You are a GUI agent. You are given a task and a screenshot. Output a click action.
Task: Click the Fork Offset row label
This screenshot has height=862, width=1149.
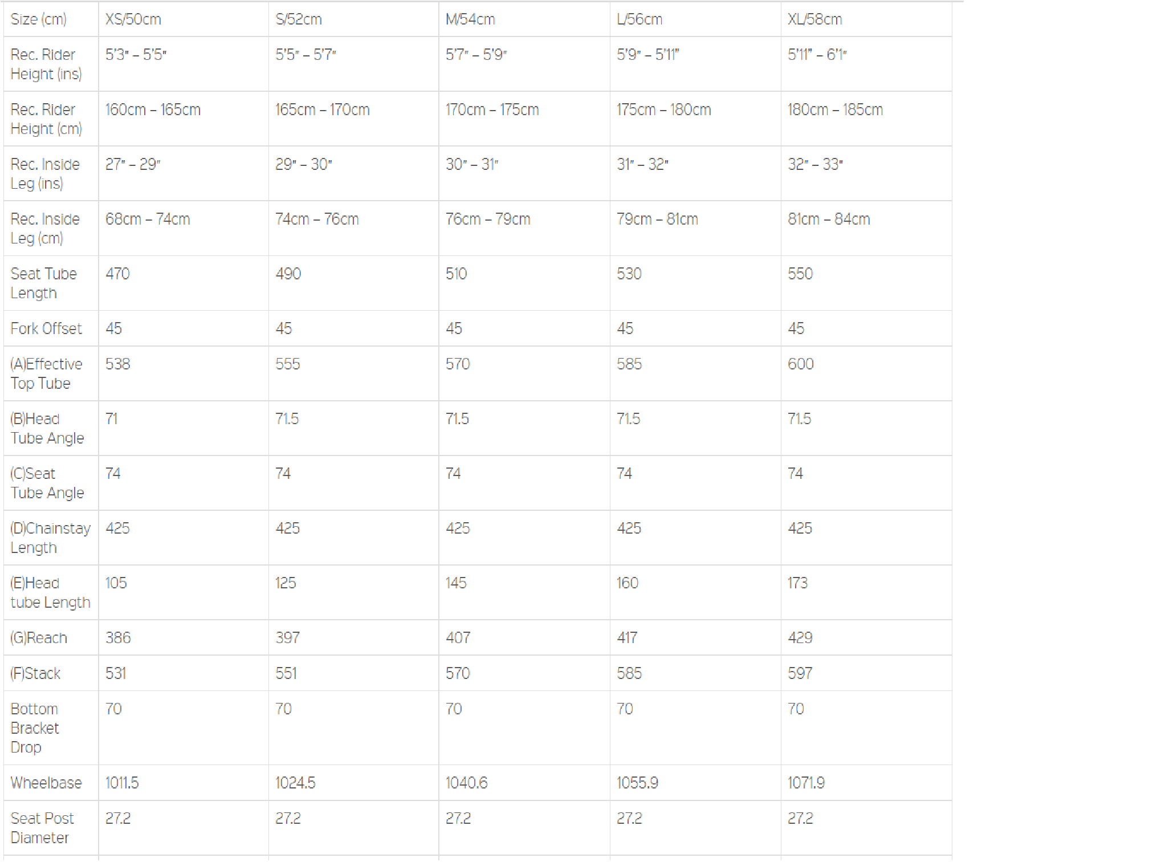pyautogui.click(x=46, y=328)
